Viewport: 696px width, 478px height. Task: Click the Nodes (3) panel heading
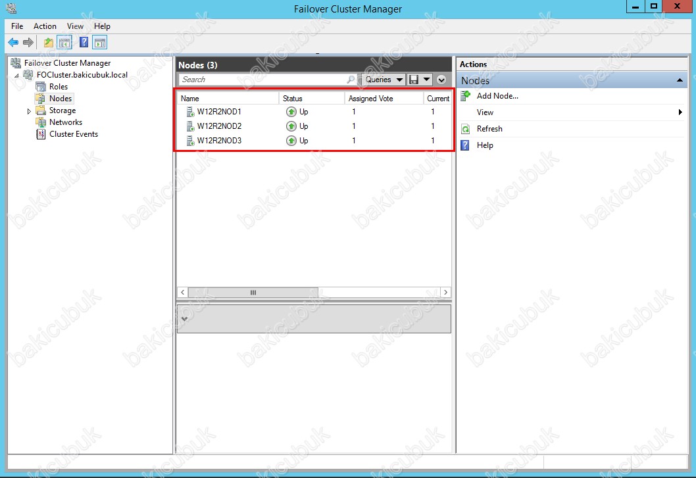pyautogui.click(x=198, y=65)
